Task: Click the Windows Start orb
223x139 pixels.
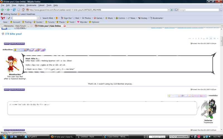Action: (x=4, y=136)
